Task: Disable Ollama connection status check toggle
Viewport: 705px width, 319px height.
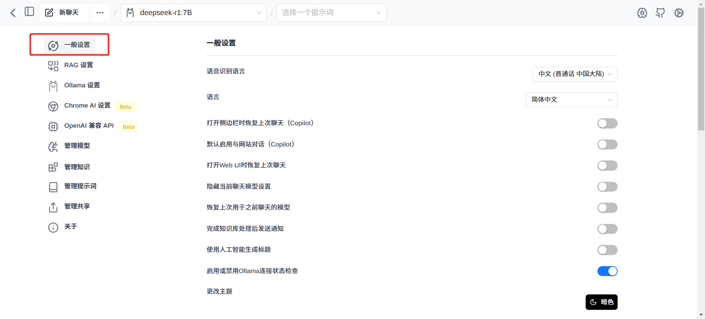Action: [x=607, y=271]
